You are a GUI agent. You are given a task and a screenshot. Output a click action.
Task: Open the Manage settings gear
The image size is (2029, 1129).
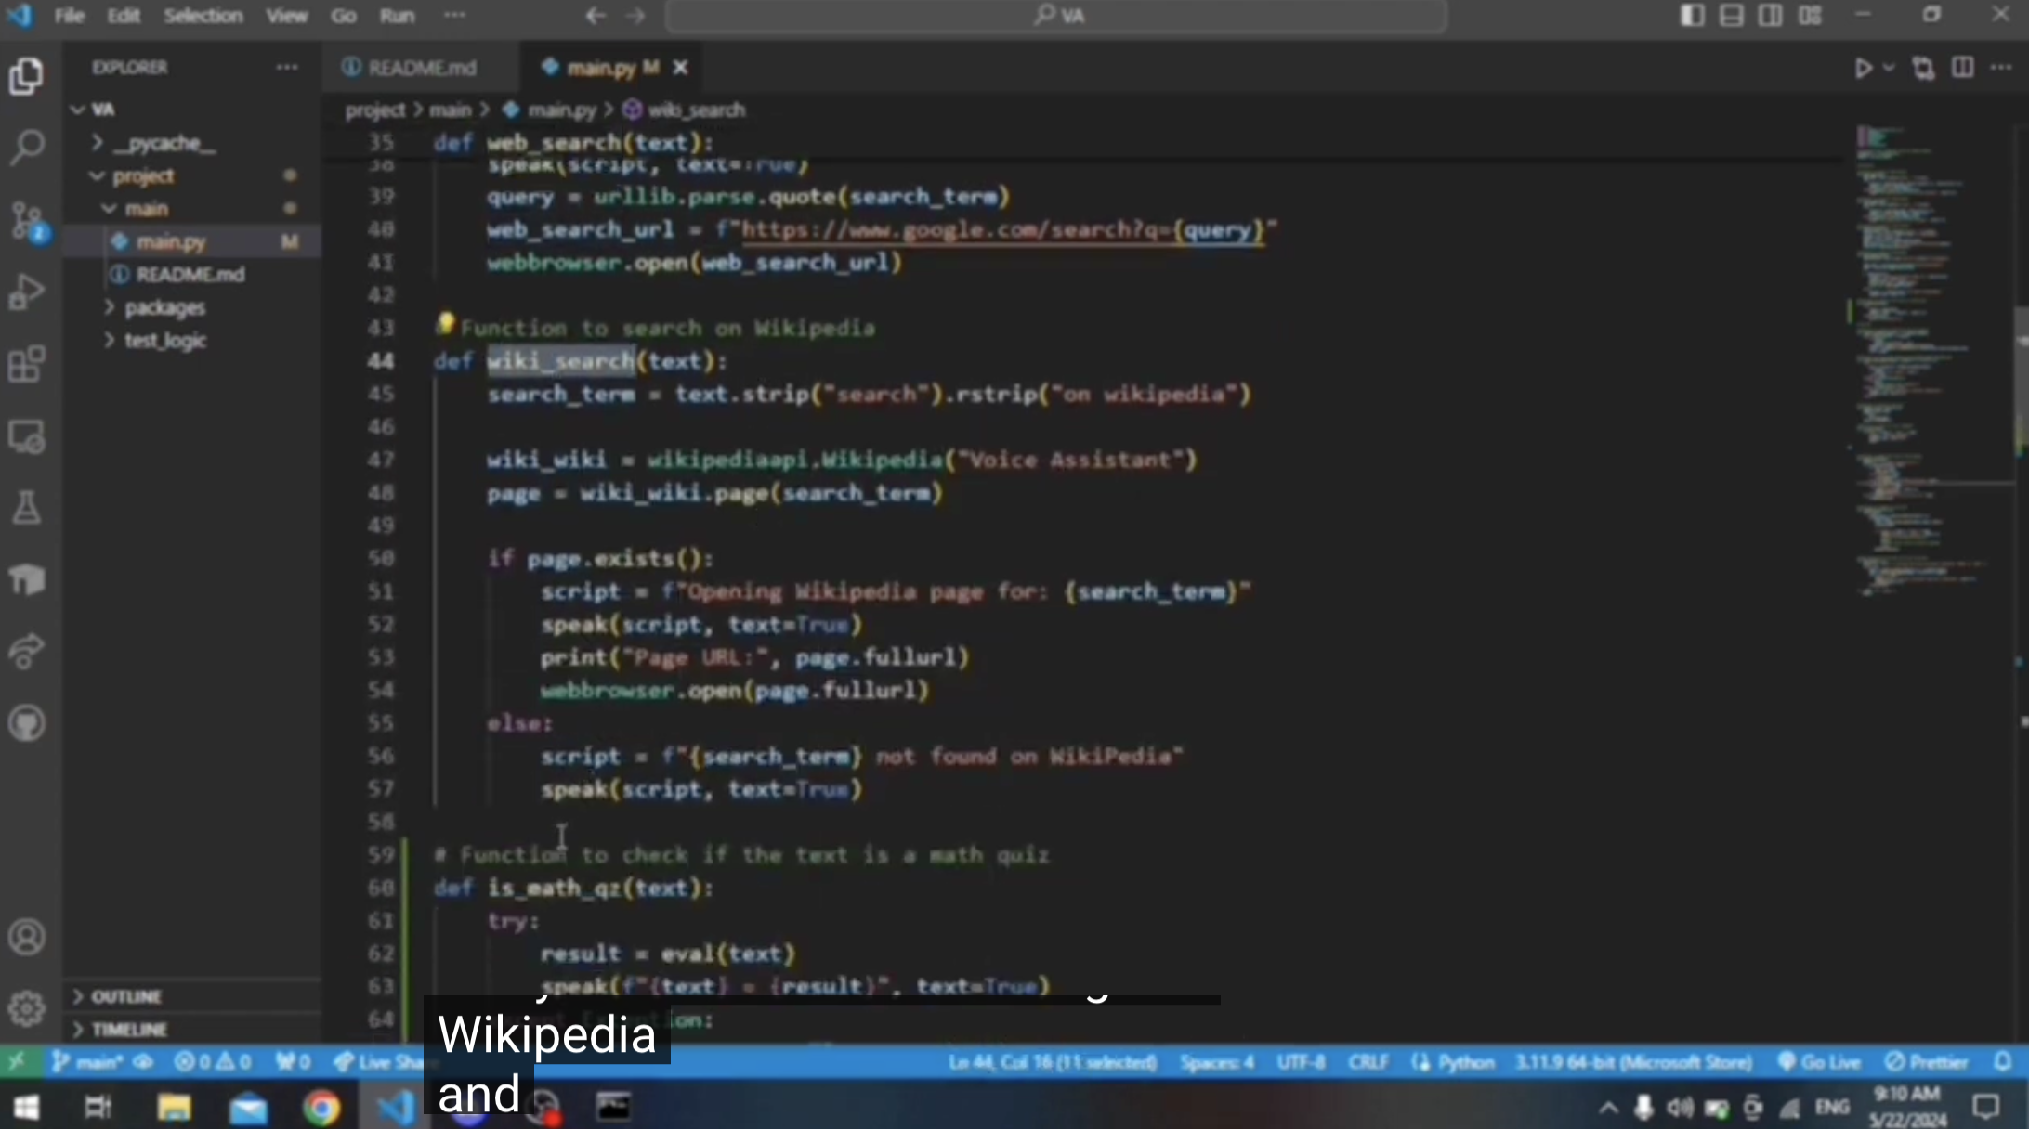click(26, 1008)
